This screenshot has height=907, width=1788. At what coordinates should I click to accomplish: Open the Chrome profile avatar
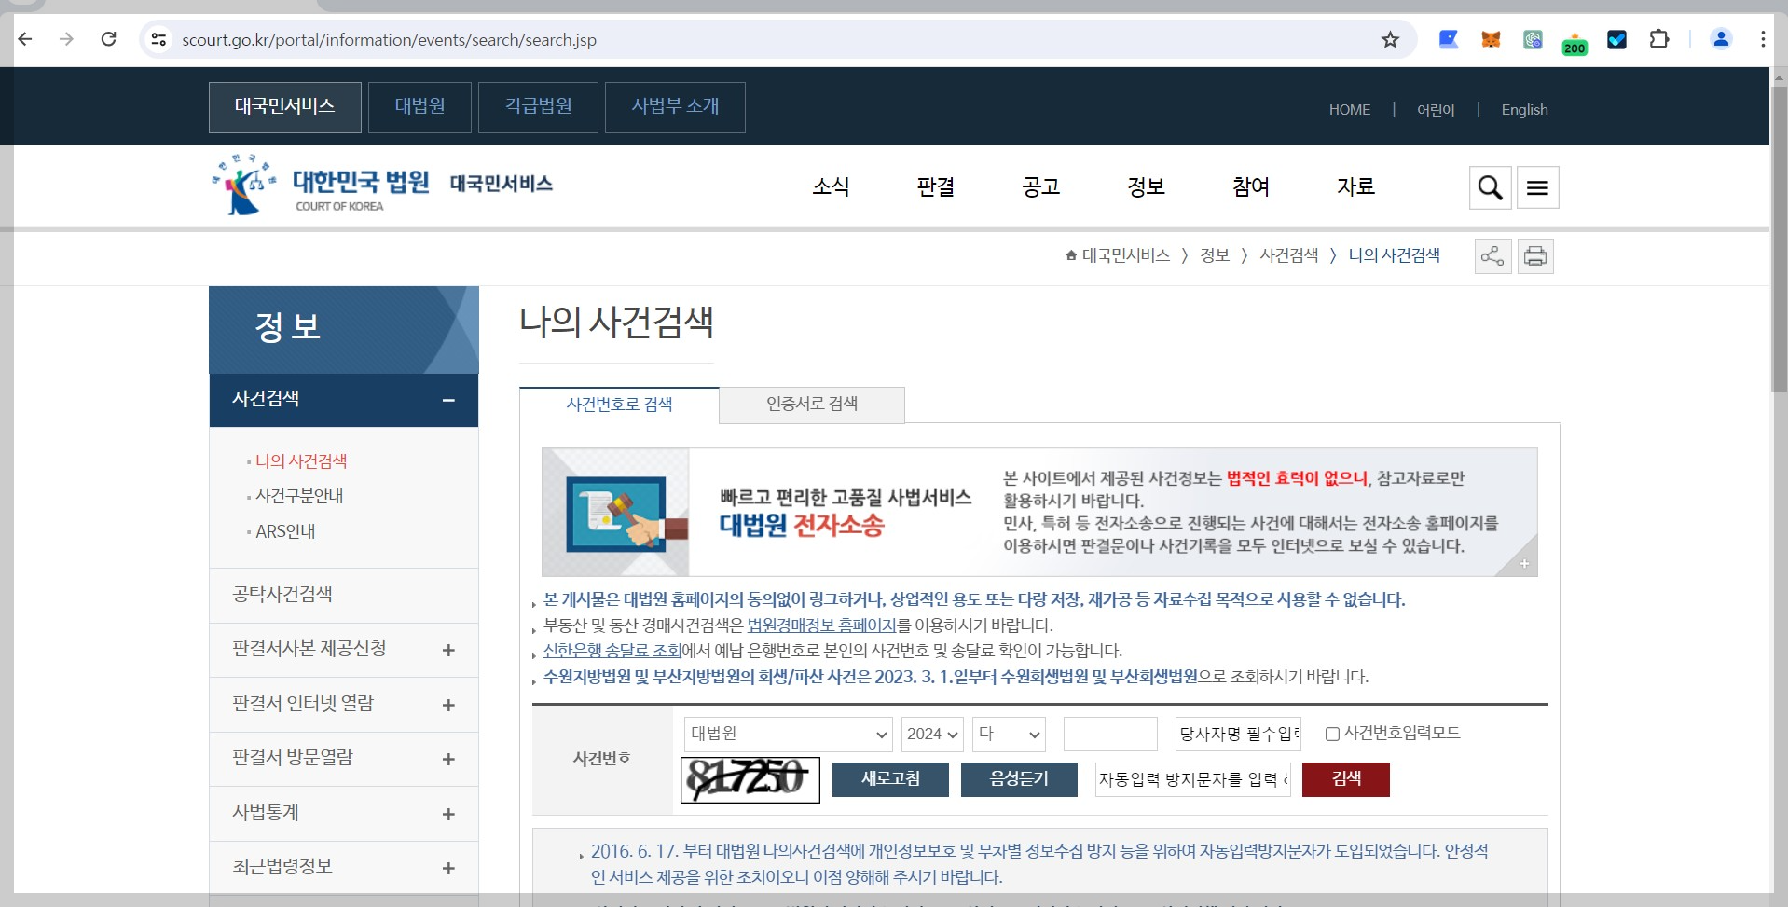pyautogui.click(x=1721, y=39)
